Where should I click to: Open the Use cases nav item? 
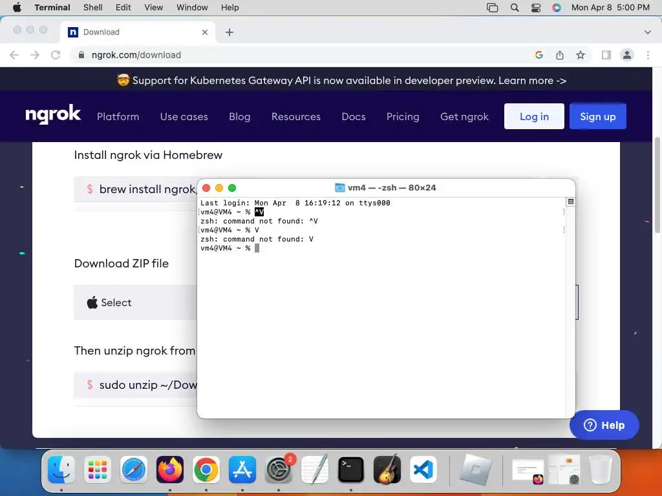(184, 116)
